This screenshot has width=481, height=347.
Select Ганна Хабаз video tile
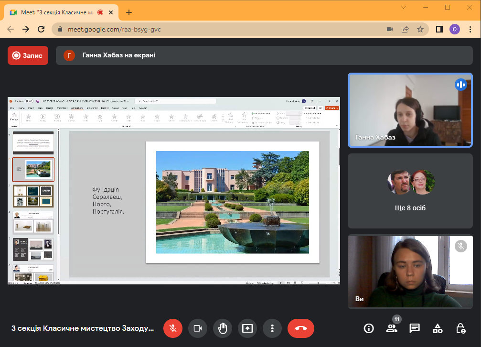pos(410,110)
